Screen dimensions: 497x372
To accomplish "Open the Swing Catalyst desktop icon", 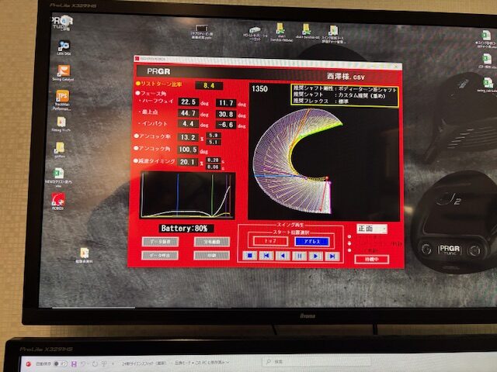I will [64, 73].
